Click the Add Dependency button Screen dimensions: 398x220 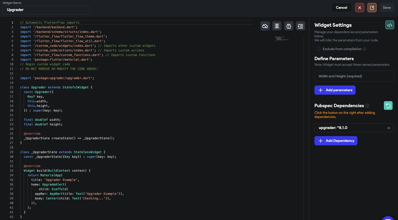click(336, 141)
